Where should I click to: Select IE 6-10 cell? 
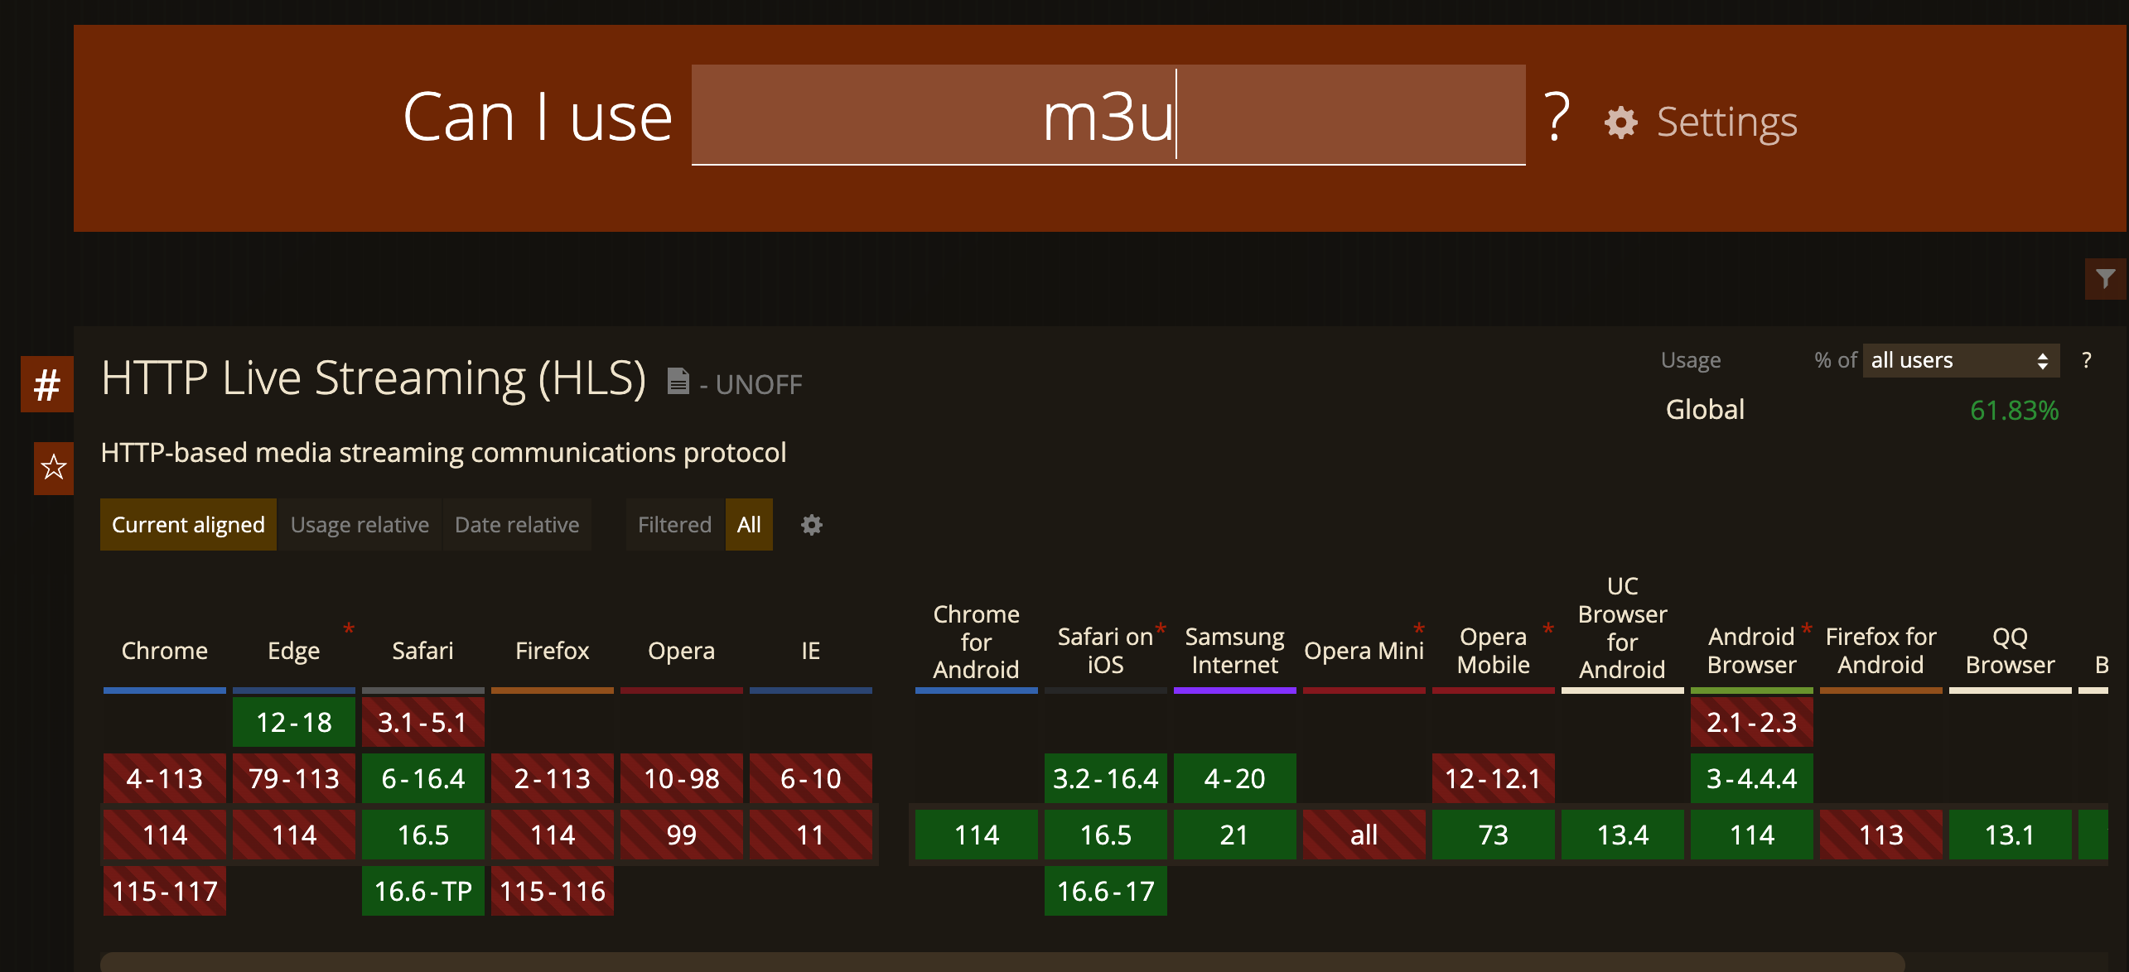[x=811, y=778]
